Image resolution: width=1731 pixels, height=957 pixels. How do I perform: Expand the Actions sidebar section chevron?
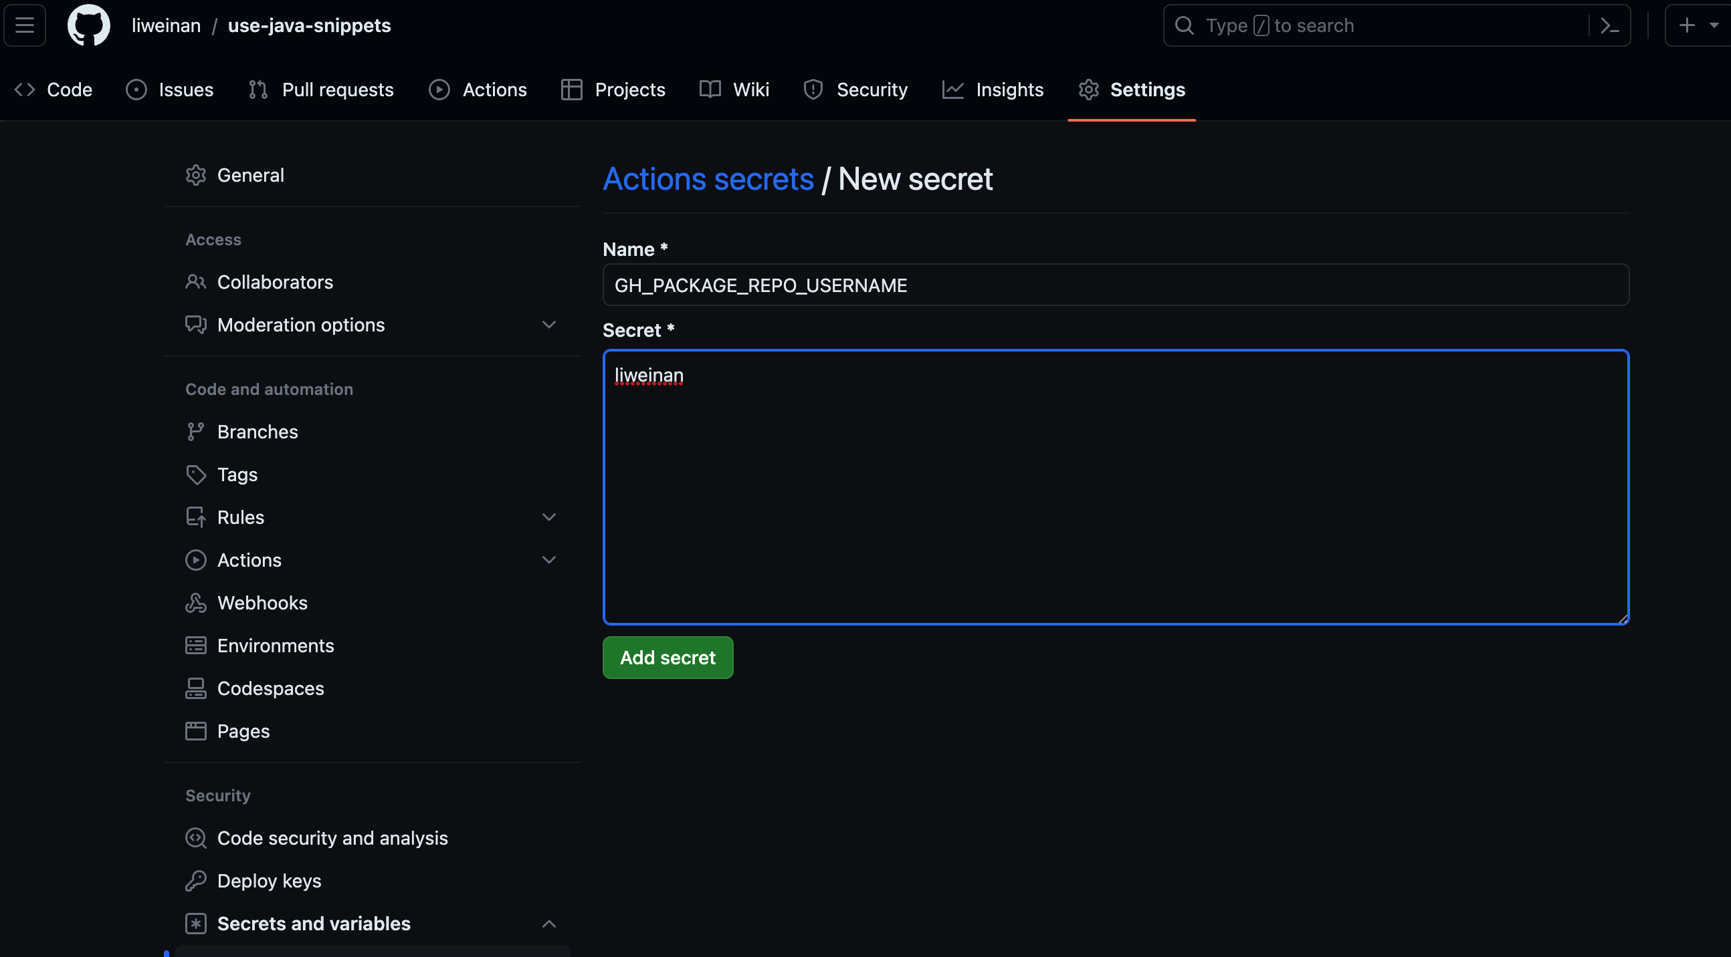[548, 560]
